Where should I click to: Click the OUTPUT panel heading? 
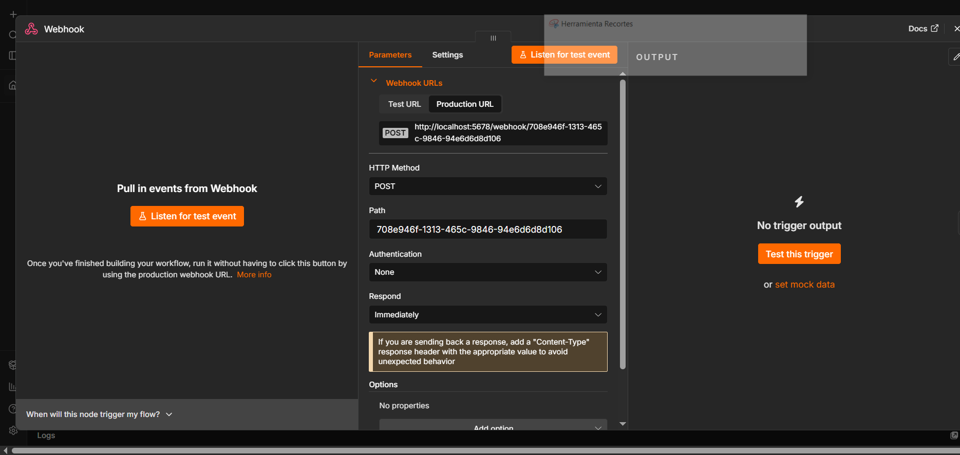pyautogui.click(x=657, y=57)
